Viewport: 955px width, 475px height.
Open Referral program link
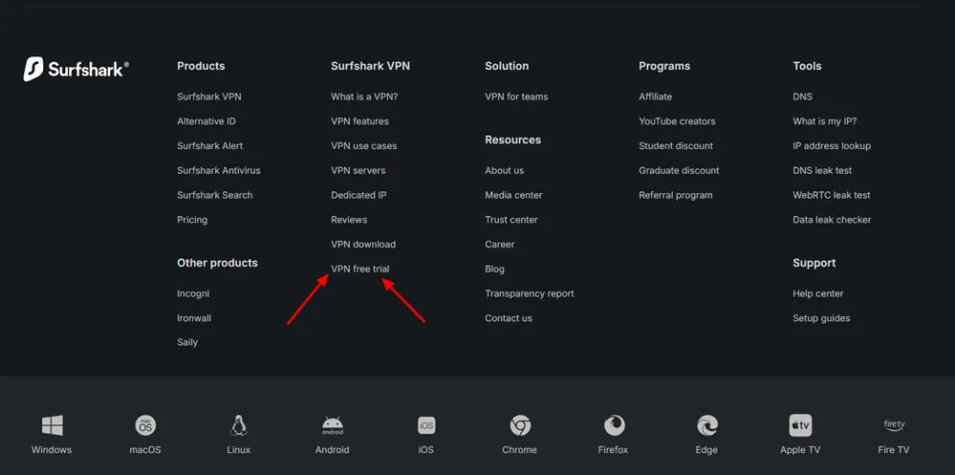pyautogui.click(x=676, y=195)
